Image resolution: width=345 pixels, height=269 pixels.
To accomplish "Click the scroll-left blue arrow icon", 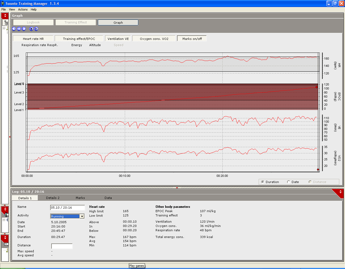I will (14, 29).
